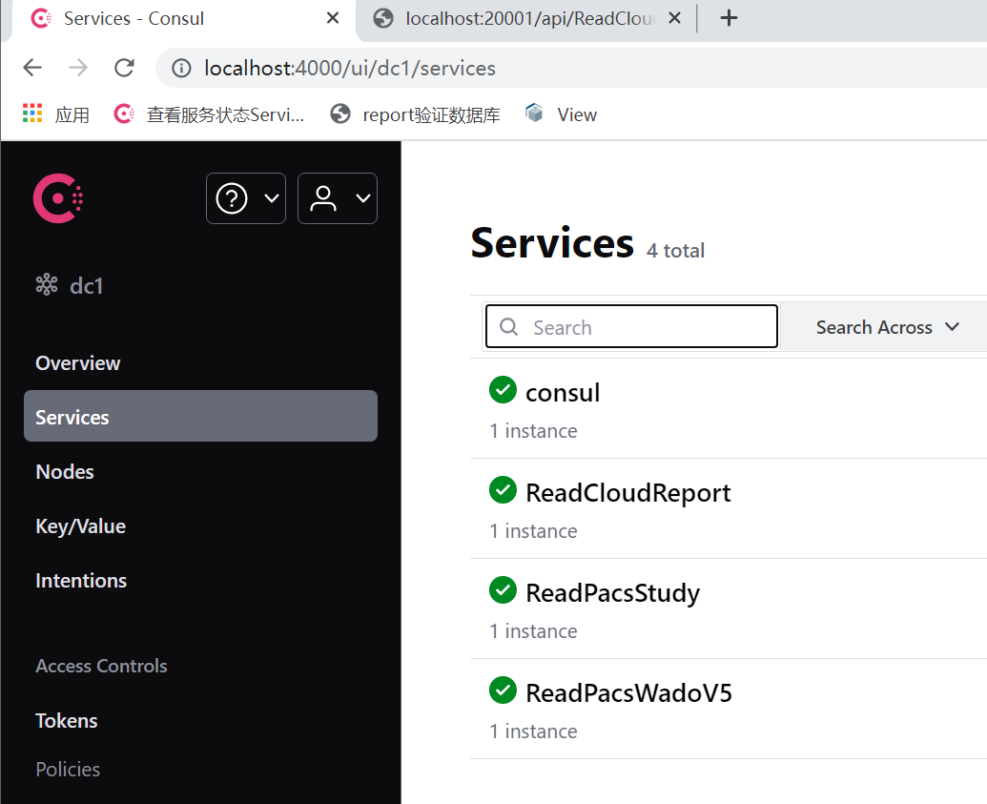Open a new browser tab
987x804 pixels.
729,17
